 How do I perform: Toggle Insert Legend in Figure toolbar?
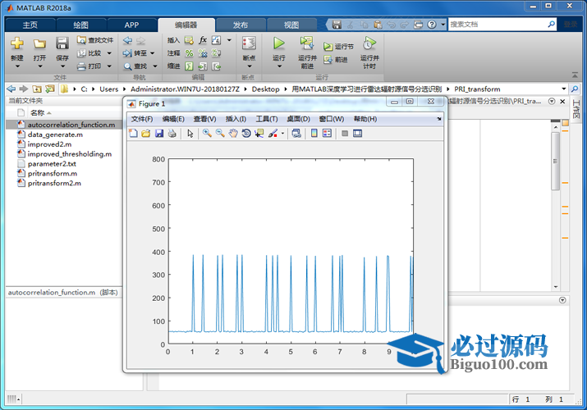coord(327,133)
